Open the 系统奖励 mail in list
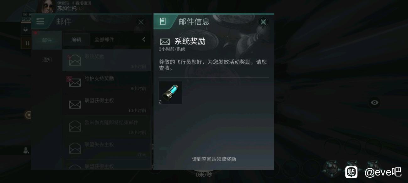408x183 pixels. point(107,60)
